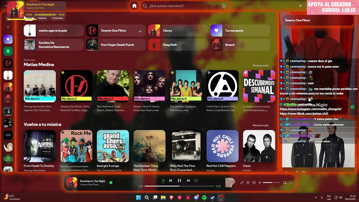Pause the current song

tap(179, 181)
